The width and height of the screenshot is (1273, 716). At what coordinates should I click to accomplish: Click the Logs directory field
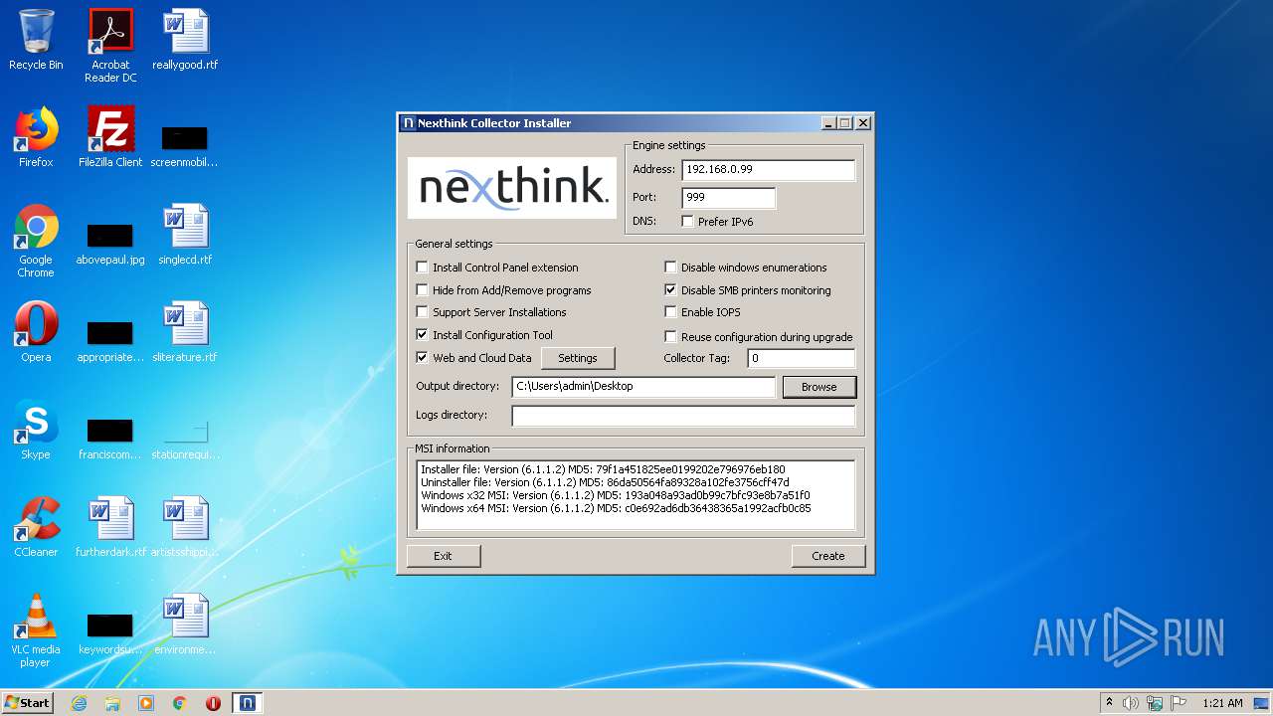(683, 416)
